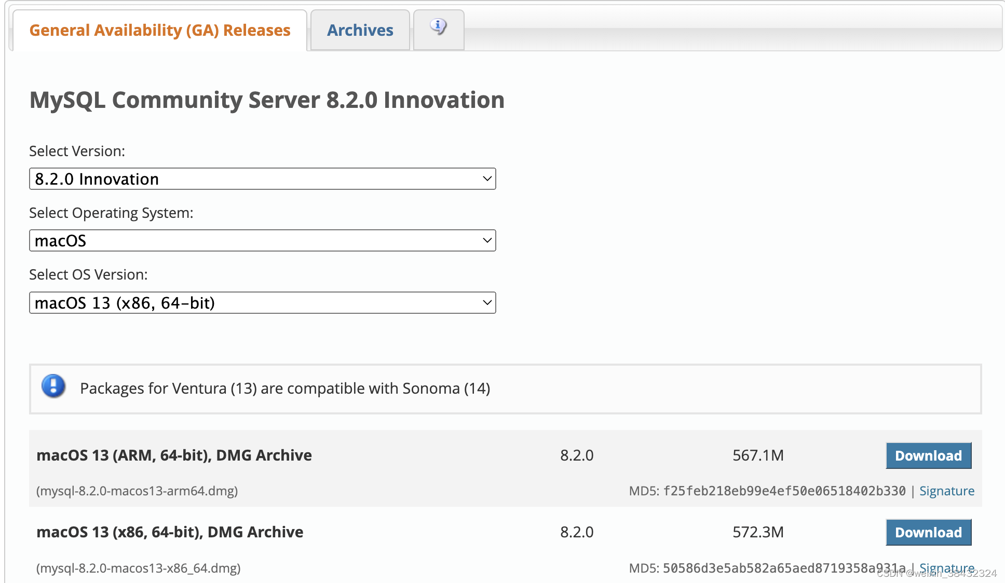Image resolution: width=1005 pixels, height=583 pixels.
Task: Download the macOS 13 ARM 64-bit DMG Archive
Action: pos(928,455)
